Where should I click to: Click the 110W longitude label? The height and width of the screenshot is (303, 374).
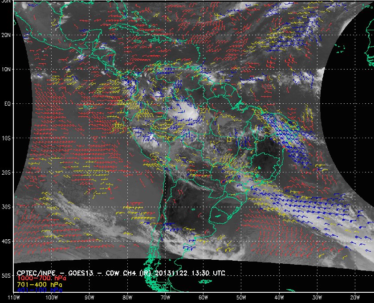[x=14, y=298]
